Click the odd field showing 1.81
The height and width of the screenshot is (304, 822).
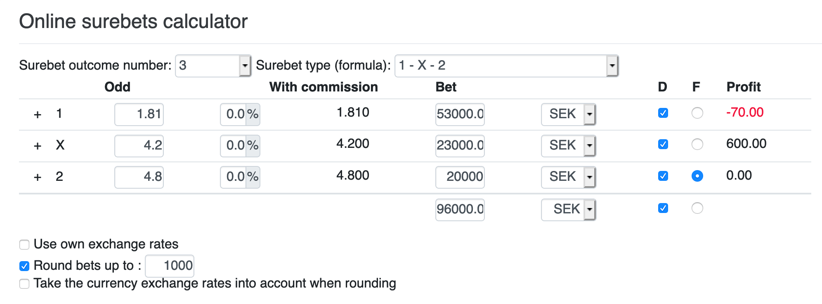point(139,114)
